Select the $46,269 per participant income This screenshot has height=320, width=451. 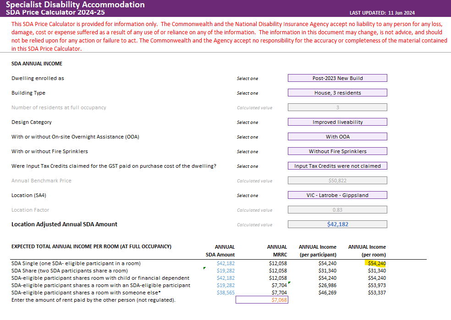coord(327,293)
